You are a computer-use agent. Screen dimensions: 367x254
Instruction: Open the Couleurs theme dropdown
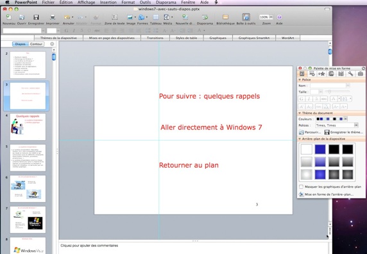pos(345,119)
